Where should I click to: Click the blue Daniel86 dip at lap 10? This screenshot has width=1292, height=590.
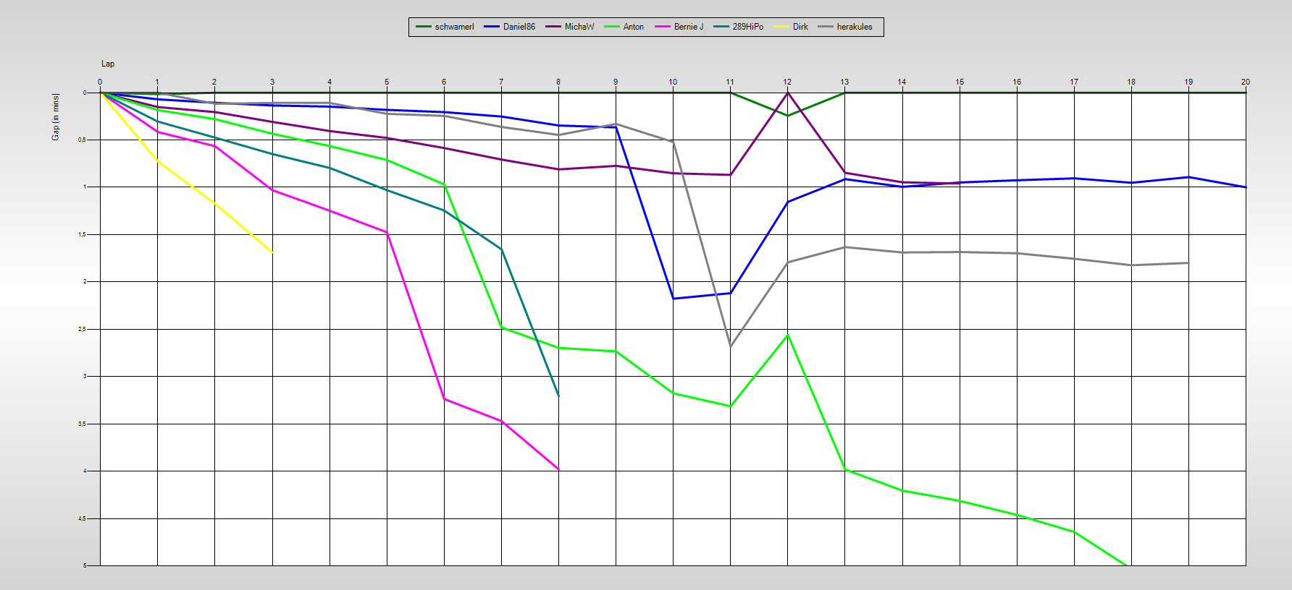pyautogui.click(x=674, y=299)
